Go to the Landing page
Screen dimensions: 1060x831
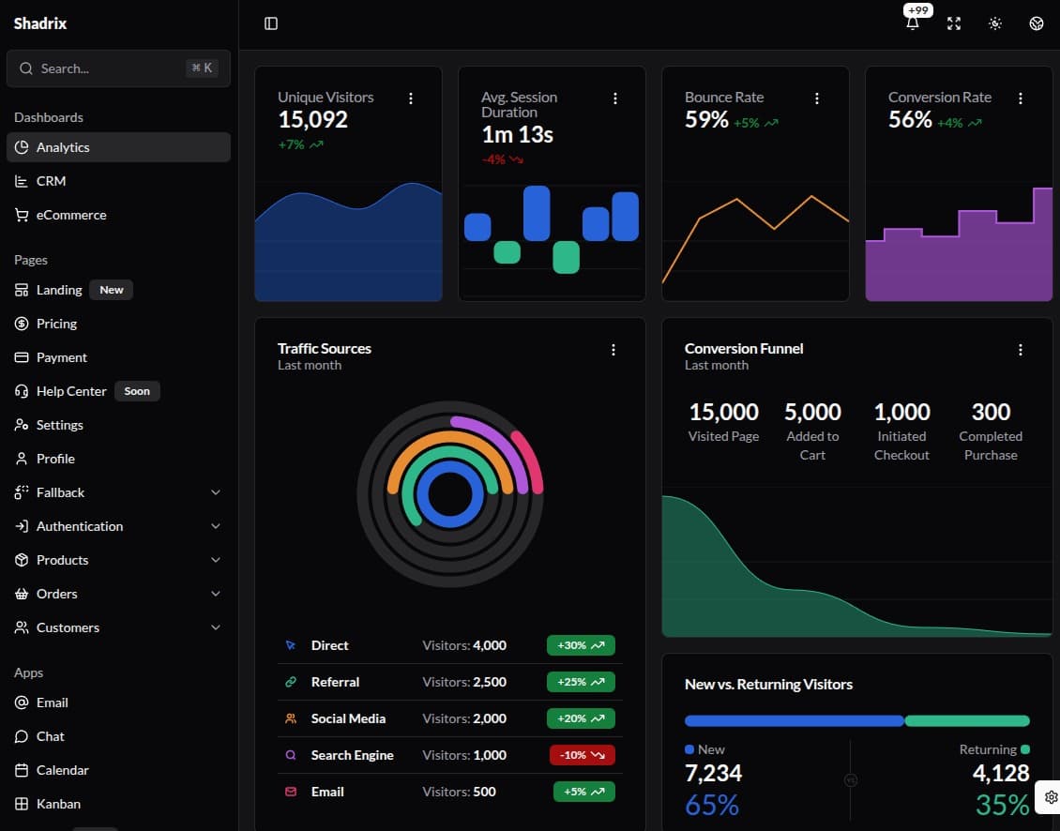click(x=118, y=290)
